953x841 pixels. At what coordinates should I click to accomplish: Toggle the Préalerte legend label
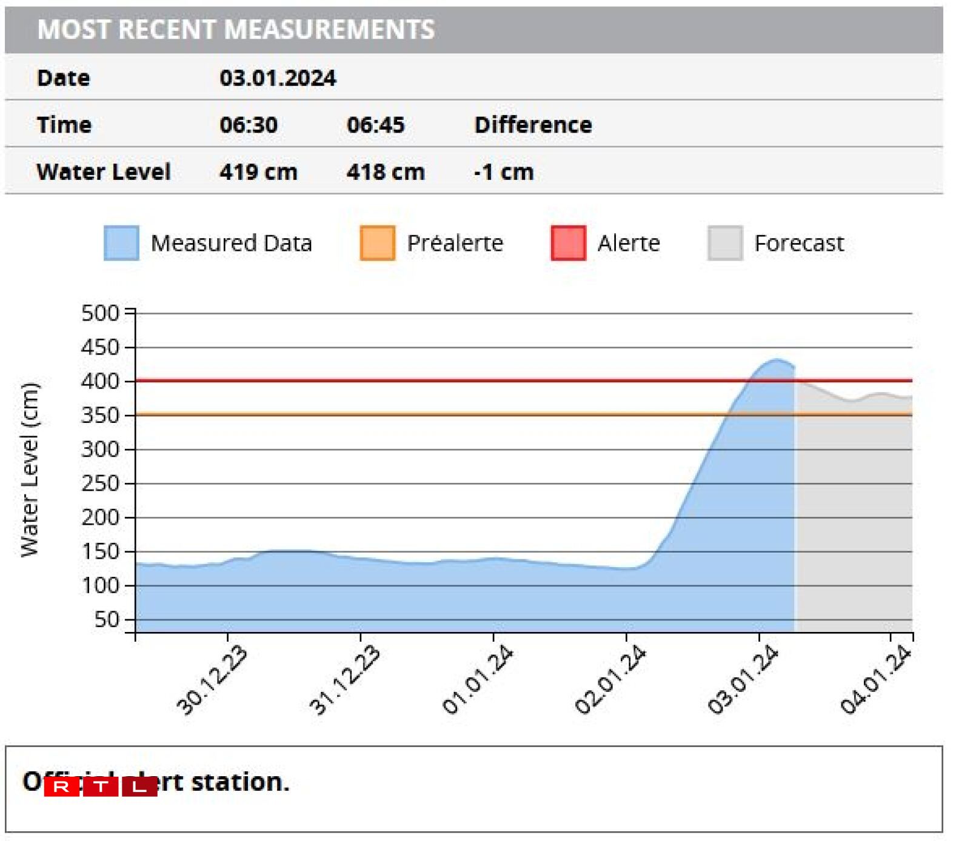coord(455,243)
